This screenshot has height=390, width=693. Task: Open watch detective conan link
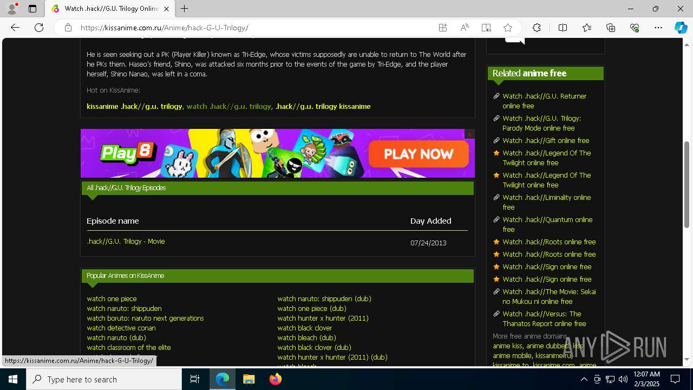(x=121, y=328)
